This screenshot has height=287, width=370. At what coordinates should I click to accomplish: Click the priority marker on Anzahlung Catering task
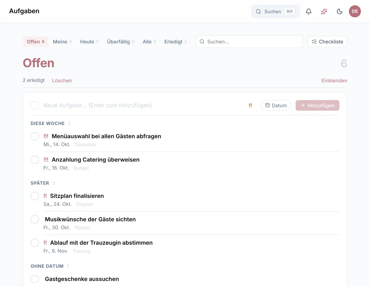[46, 160]
